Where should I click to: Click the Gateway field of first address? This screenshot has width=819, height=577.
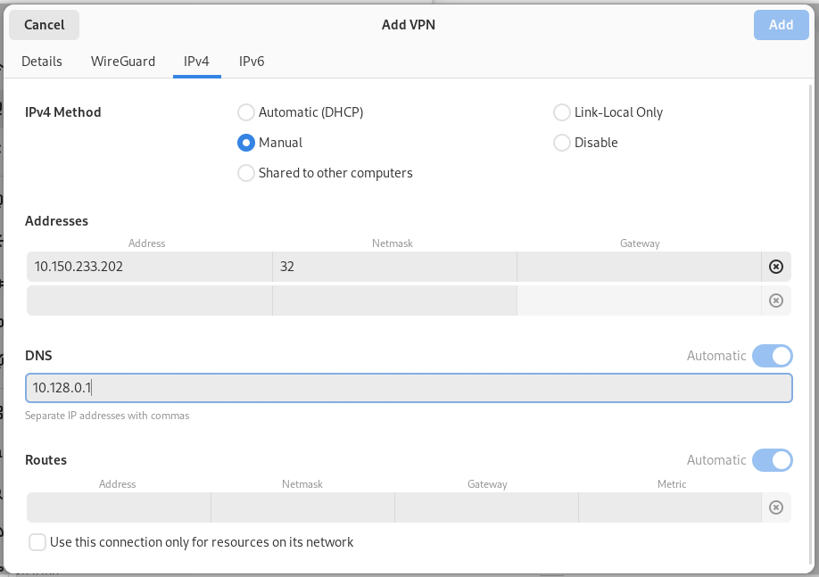[x=640, y=267]
